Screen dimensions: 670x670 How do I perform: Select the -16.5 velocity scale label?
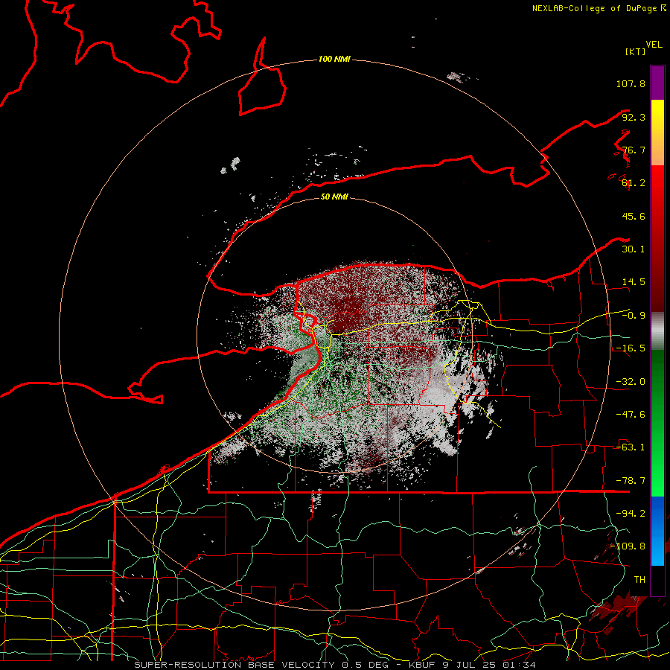pyautogui.click(x=631, y=348)
